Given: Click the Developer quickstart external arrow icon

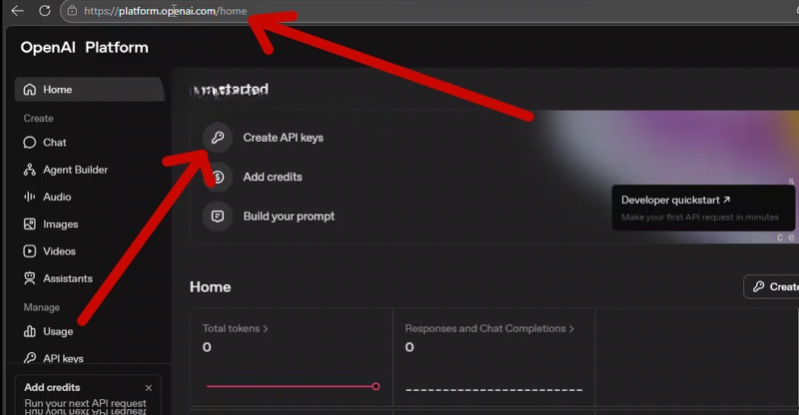Looking at the screenshot, I should click(x=727, y=200).
